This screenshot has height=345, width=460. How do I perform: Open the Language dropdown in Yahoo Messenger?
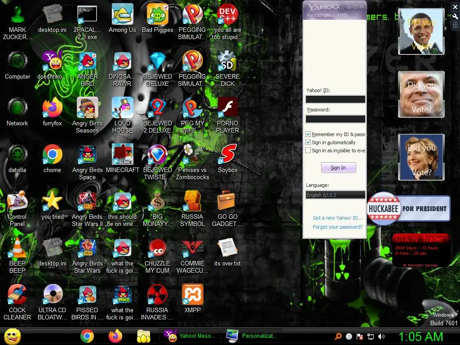[335, 195]
